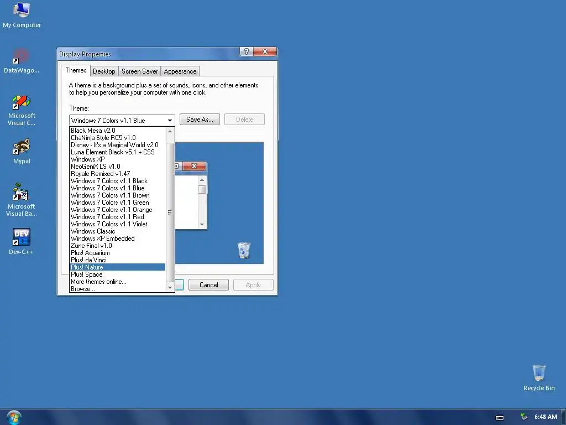Select Windows 7 Colors v1.1 Blue in list
566x425 pixels.
coord(117,188)
